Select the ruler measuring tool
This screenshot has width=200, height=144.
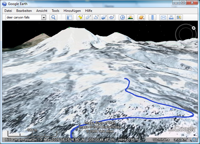[152, 17]
